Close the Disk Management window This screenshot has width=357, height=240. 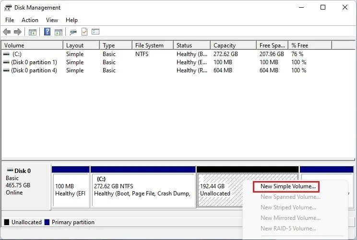345,8
